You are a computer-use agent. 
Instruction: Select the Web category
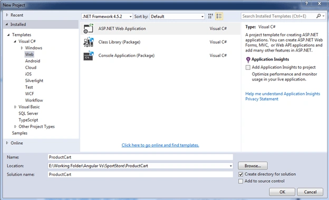coord(29,54)
